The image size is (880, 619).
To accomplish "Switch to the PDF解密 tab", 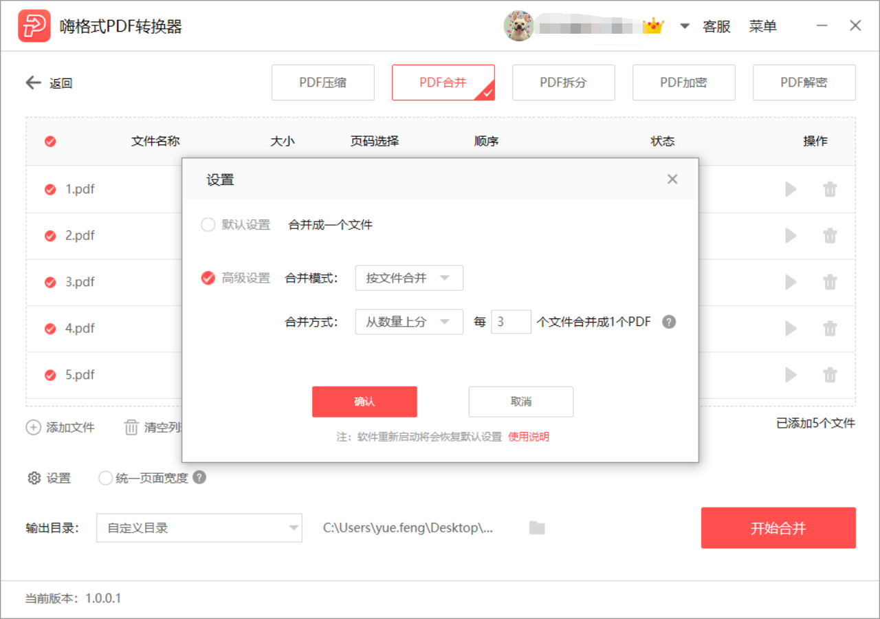I will [x=804, y=83].
